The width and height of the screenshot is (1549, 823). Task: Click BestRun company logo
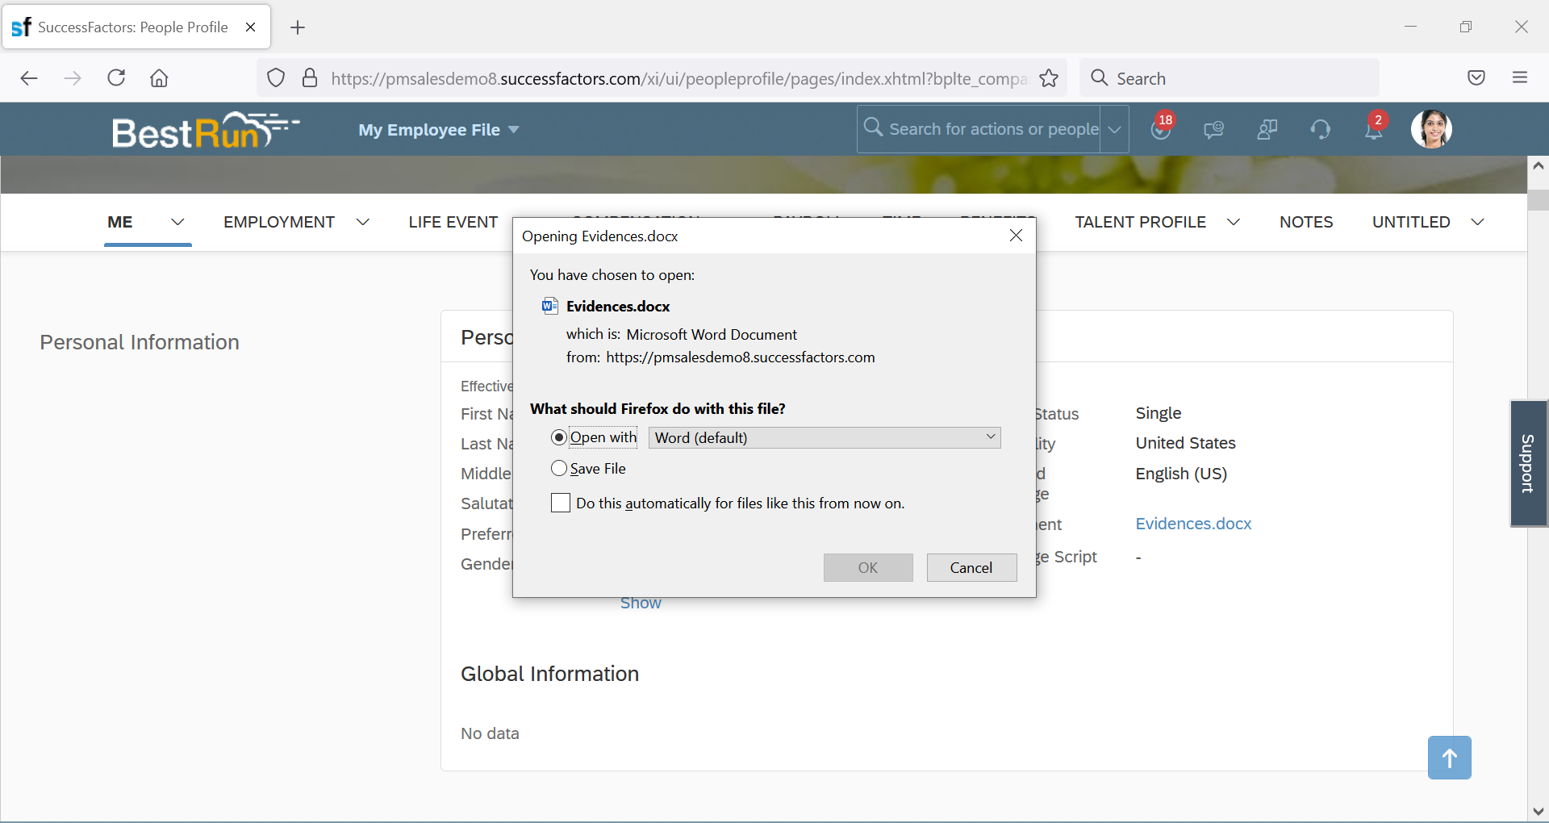click(207, 130)
